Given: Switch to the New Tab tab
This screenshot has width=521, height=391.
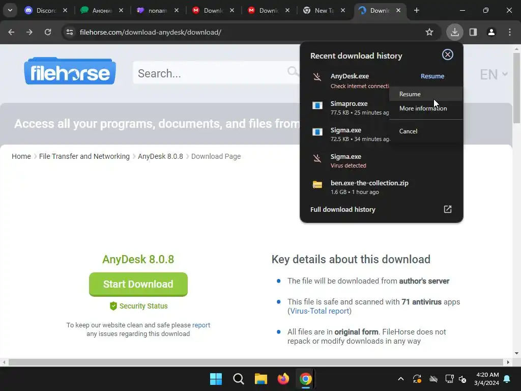Looking at the screenshot, I should tap(323, 11).
